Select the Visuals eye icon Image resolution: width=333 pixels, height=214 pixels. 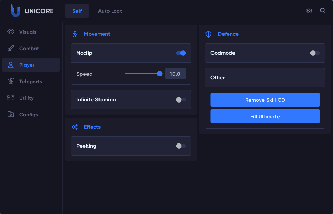pyautogui.click(x=11, y=32)
